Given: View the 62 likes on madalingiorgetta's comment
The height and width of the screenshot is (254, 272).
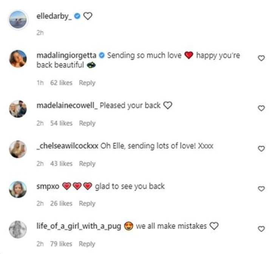Looking at the screenshot, I should 61,83.
